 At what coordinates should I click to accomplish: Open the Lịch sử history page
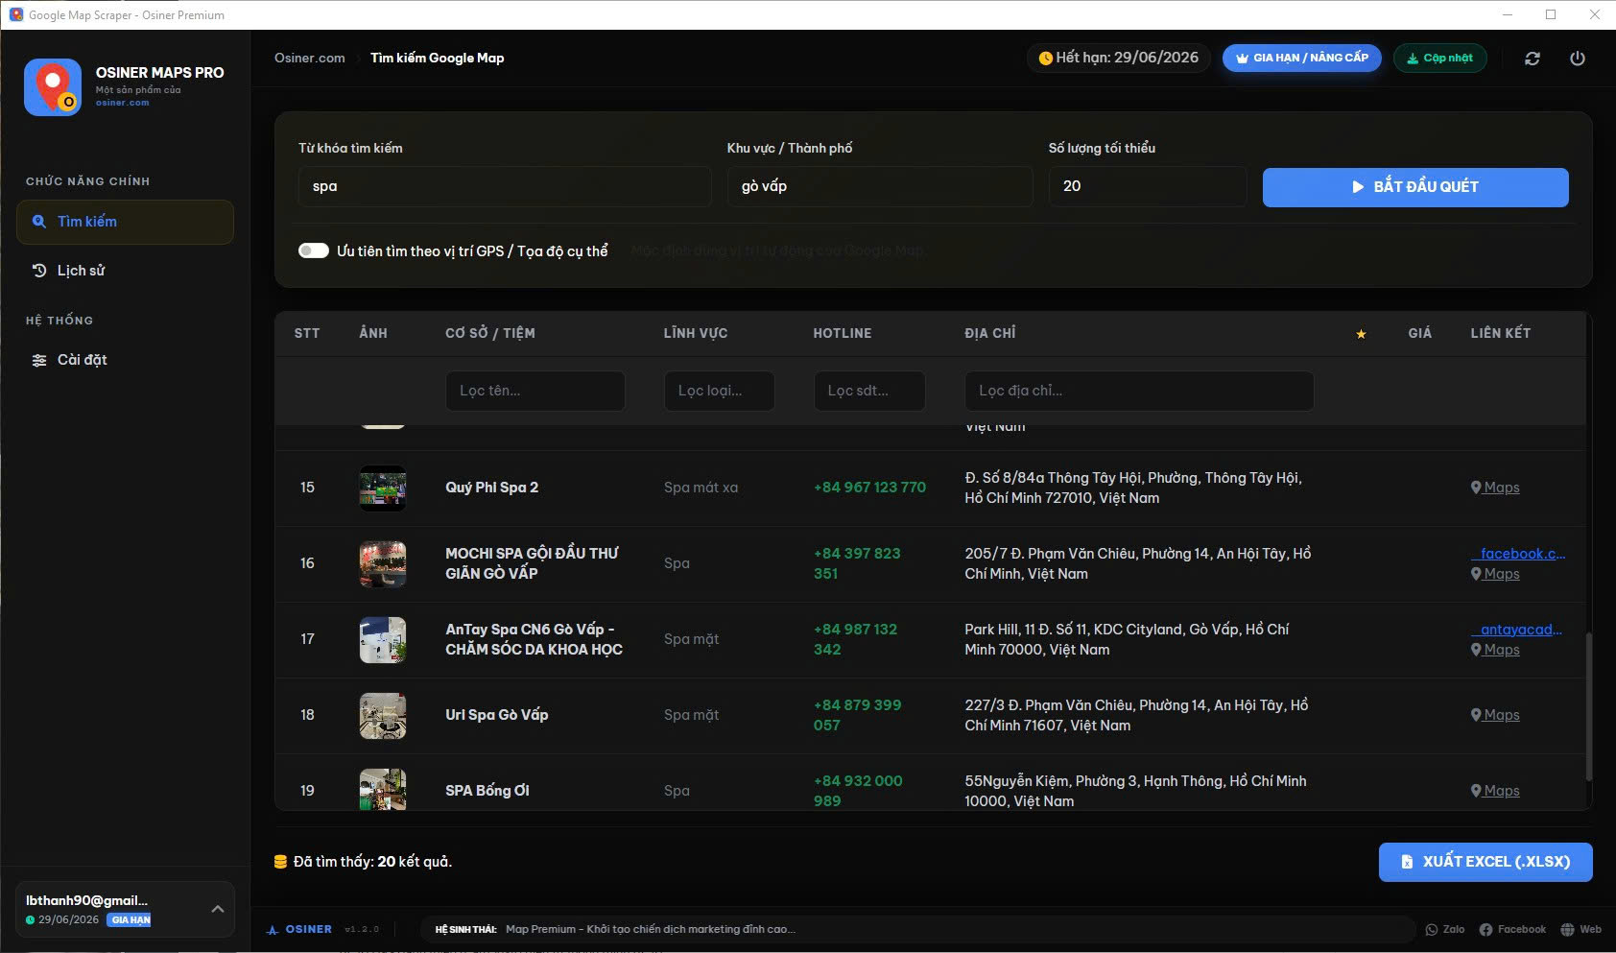click(x=81, y=271)
